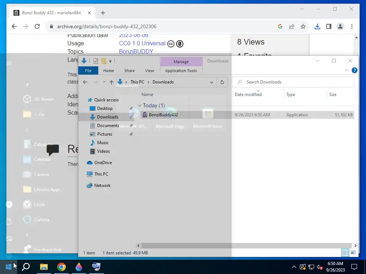Open the Chrome profile avatar

click(x=340, y=26)
